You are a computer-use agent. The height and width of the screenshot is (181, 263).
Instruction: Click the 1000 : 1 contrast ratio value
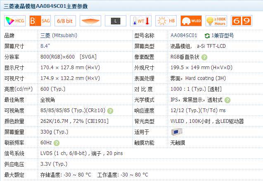(196, 89)
